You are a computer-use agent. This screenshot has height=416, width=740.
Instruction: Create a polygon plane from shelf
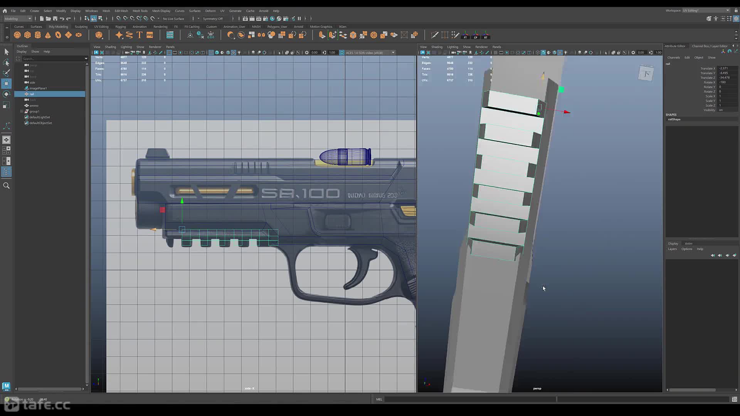point(68,35)
